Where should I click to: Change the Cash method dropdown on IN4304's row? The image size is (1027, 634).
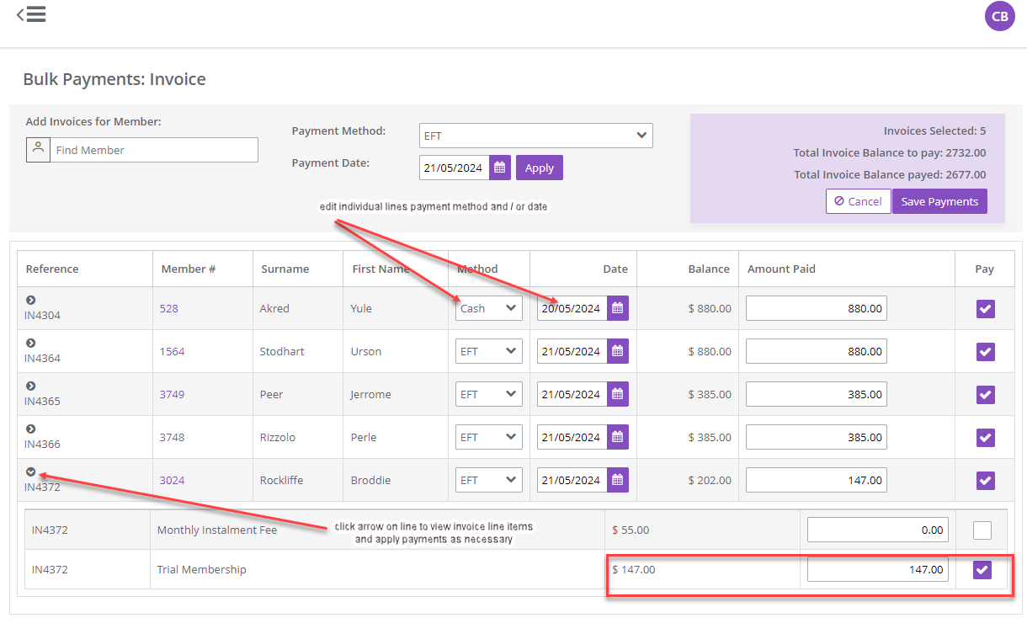pyautogui.click(x=488, y=308)
